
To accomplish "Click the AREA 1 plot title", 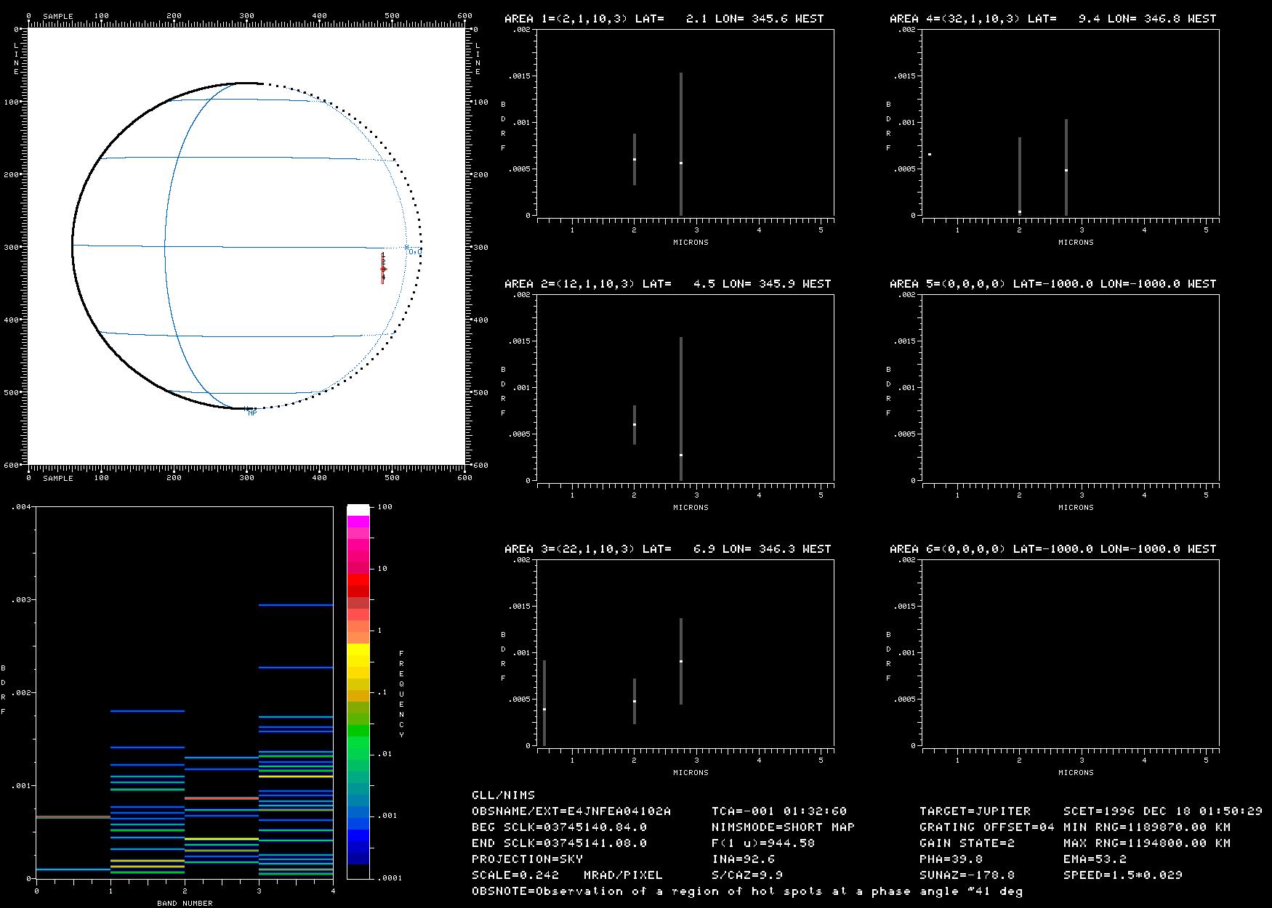I will [x=664, y=19].
